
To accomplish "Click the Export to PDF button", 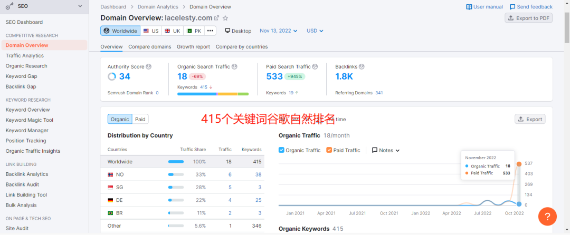I will coord(528,18).
